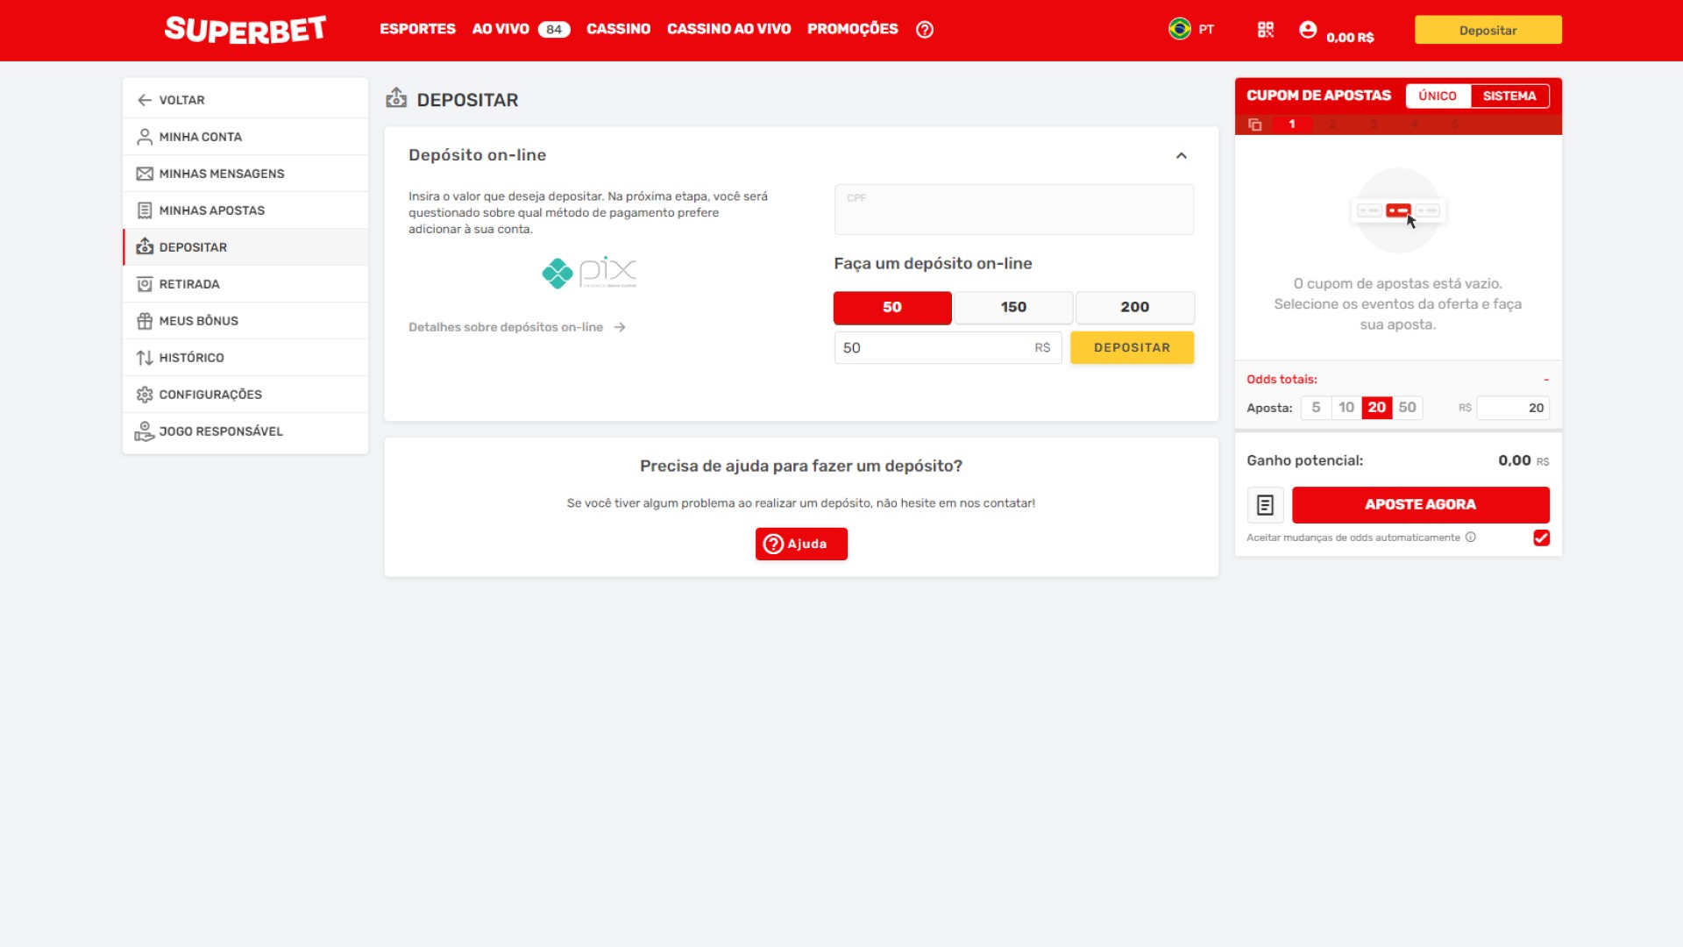The image size is (1683, 947).
Task: Open the CASSINO menu item
Action: click(618, 29)
